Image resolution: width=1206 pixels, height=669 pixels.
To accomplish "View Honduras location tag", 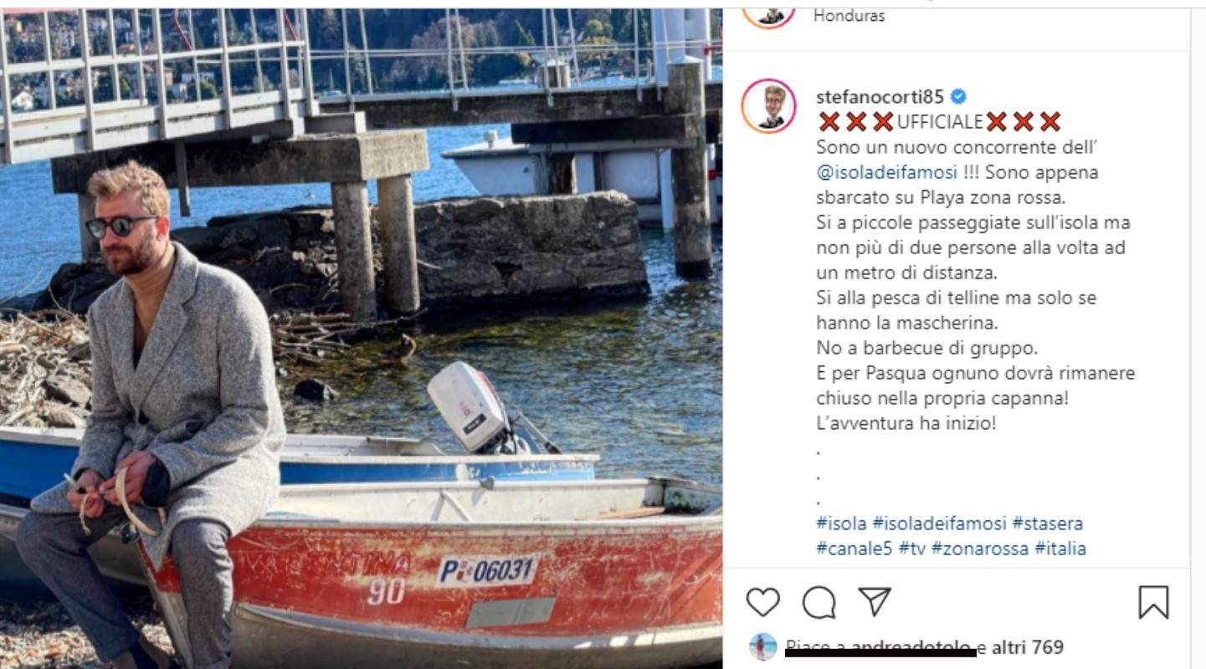I will click(x=849, y=16).
